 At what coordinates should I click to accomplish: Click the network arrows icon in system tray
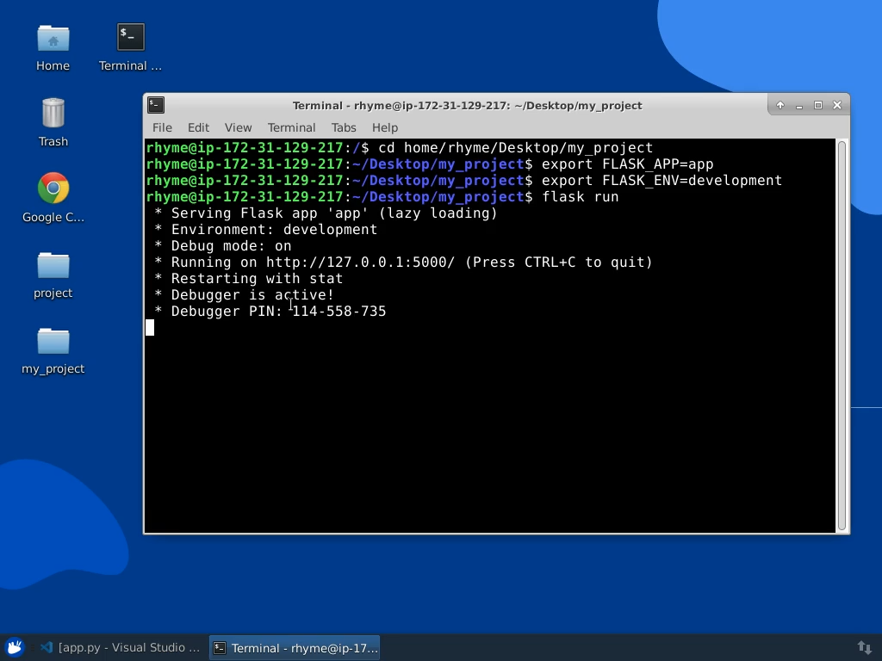(x=864, y=647)
